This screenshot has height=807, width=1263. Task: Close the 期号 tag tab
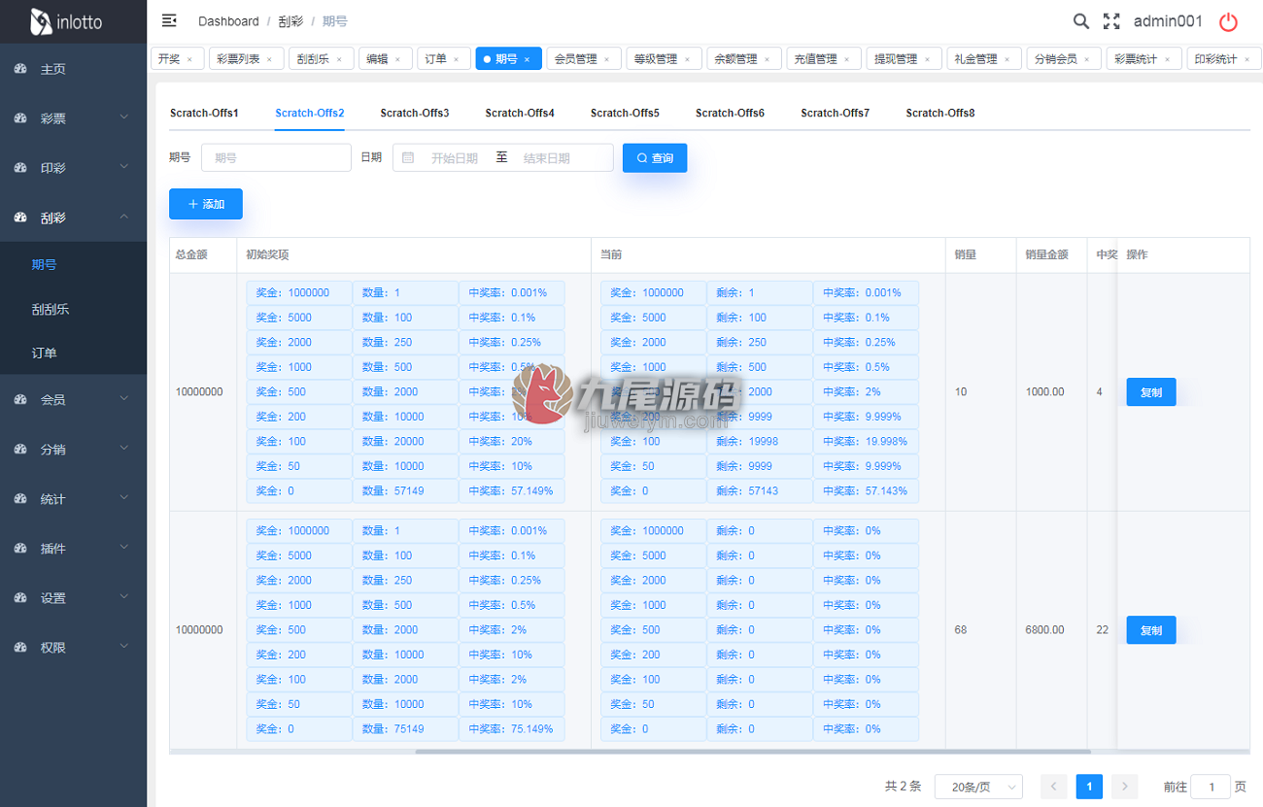(x=527, y=59)
